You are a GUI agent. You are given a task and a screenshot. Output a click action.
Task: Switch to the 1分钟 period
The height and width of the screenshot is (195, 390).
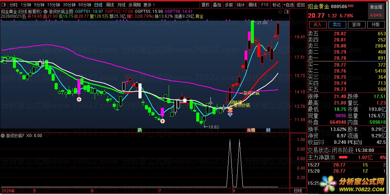(26, 5)
